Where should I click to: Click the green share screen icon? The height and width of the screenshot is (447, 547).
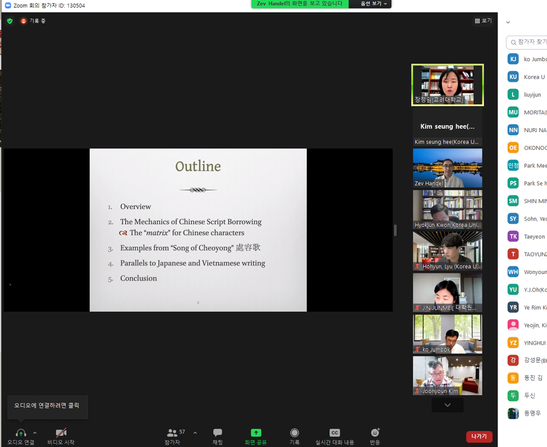point(256,433)
